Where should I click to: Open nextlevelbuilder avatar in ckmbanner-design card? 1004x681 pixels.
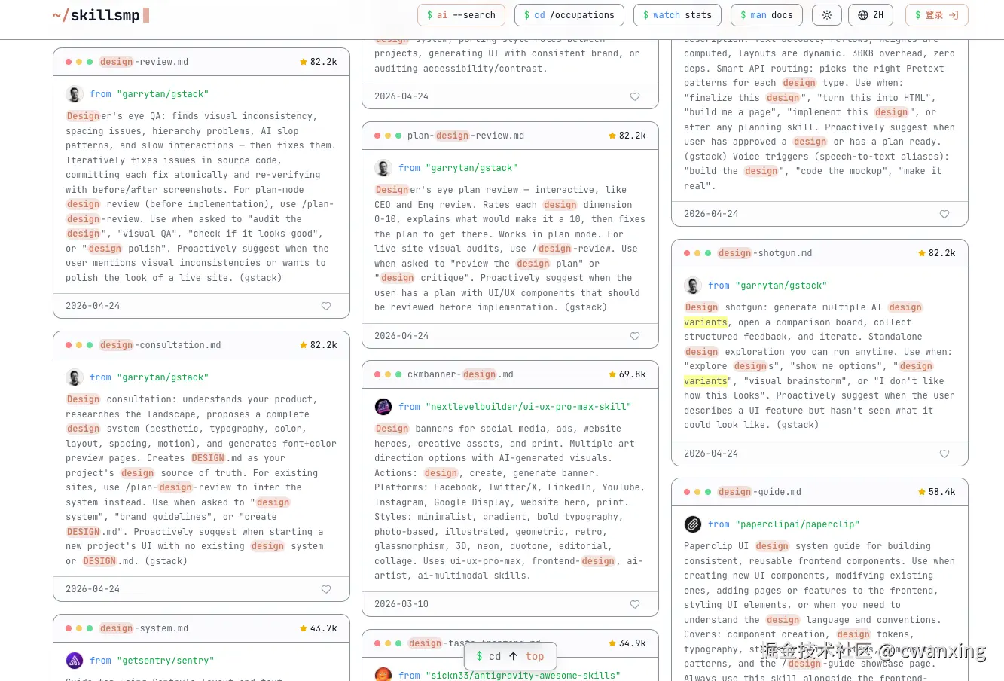coord(383,407)
